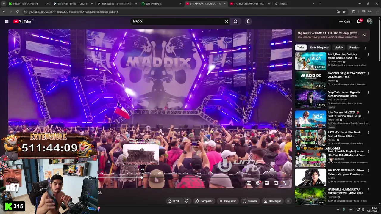Save the video with Guardar
The image size is (381, 214).
coord(250,201)
